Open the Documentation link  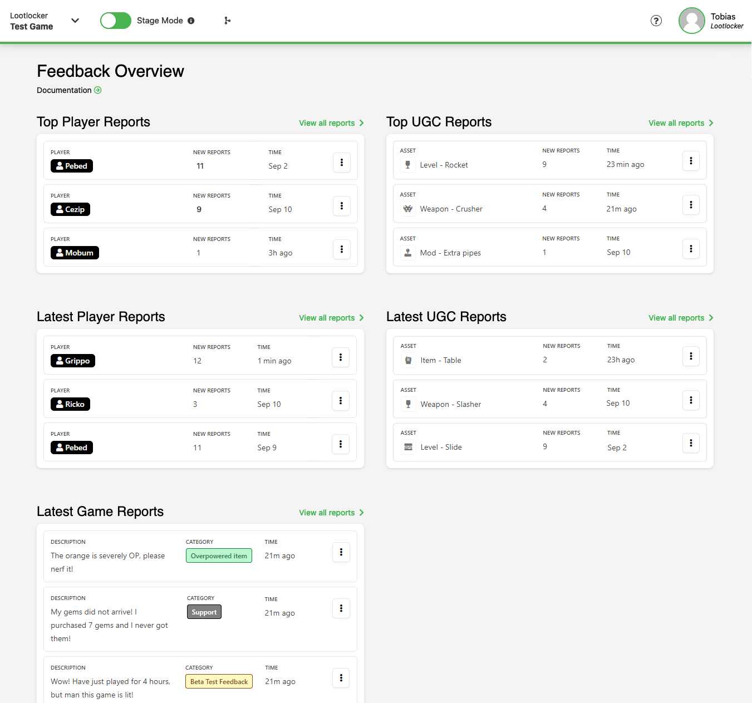[64, 90]
